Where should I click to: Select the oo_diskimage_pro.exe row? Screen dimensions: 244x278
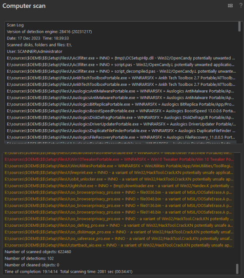119,232
